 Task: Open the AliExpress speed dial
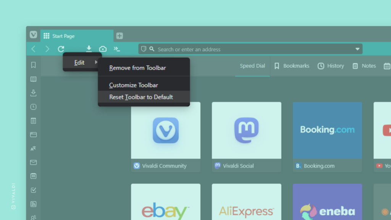tap(246, 202)
